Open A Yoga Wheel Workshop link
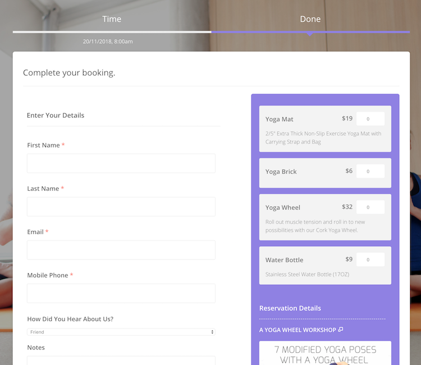Screen dimensions: 421x365 (298, 330)
